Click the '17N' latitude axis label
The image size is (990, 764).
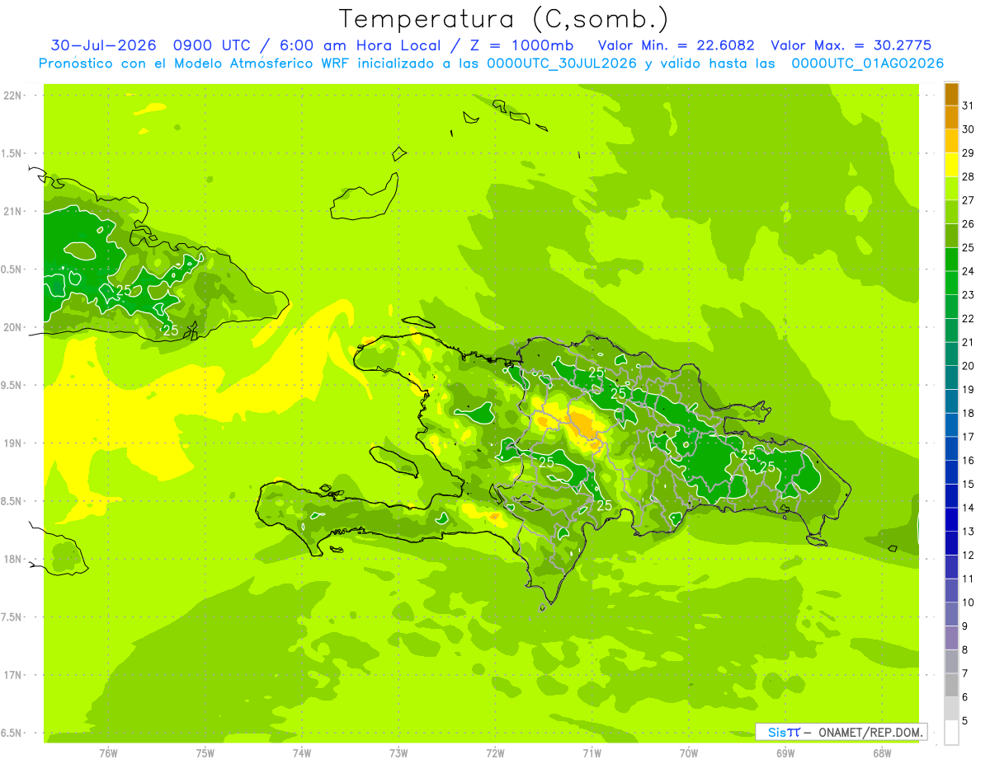[13, 675]
